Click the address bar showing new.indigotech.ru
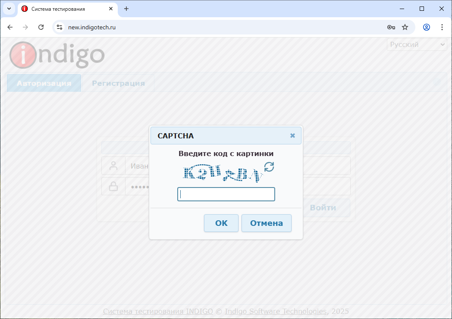Viewport: 452px width, 319px height. click(x=216, y=27)
